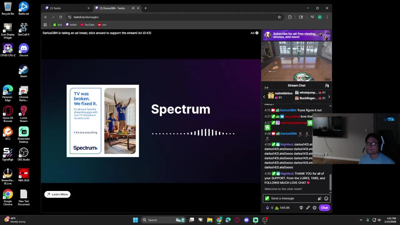Open mod tools sword icon
Viewport: 400px width, 225px height.
click(x=308, y=208)
